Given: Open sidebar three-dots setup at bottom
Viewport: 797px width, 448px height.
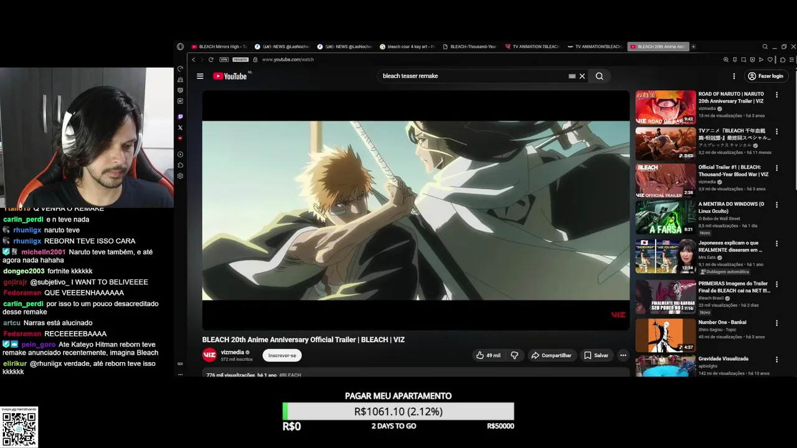Looking at the screenshot, I should [x=181, y=375].
